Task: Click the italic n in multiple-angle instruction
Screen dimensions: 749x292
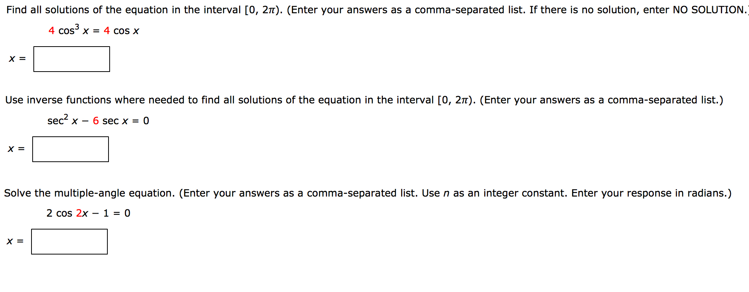Action: [x=446, y=193]
